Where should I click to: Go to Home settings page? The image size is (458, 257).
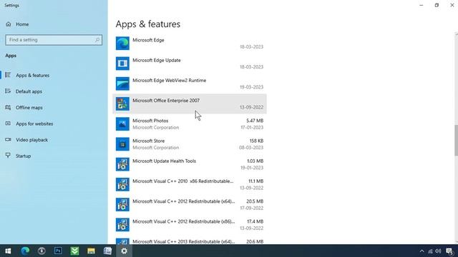coord(22,24)
